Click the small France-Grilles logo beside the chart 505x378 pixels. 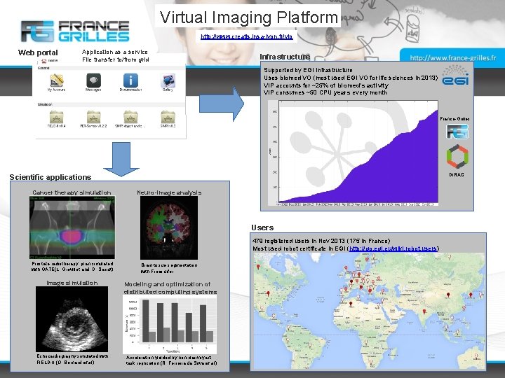click(x=457, y=132)
